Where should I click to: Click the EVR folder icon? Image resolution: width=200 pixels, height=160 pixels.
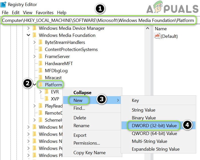[x=46, y=92]
